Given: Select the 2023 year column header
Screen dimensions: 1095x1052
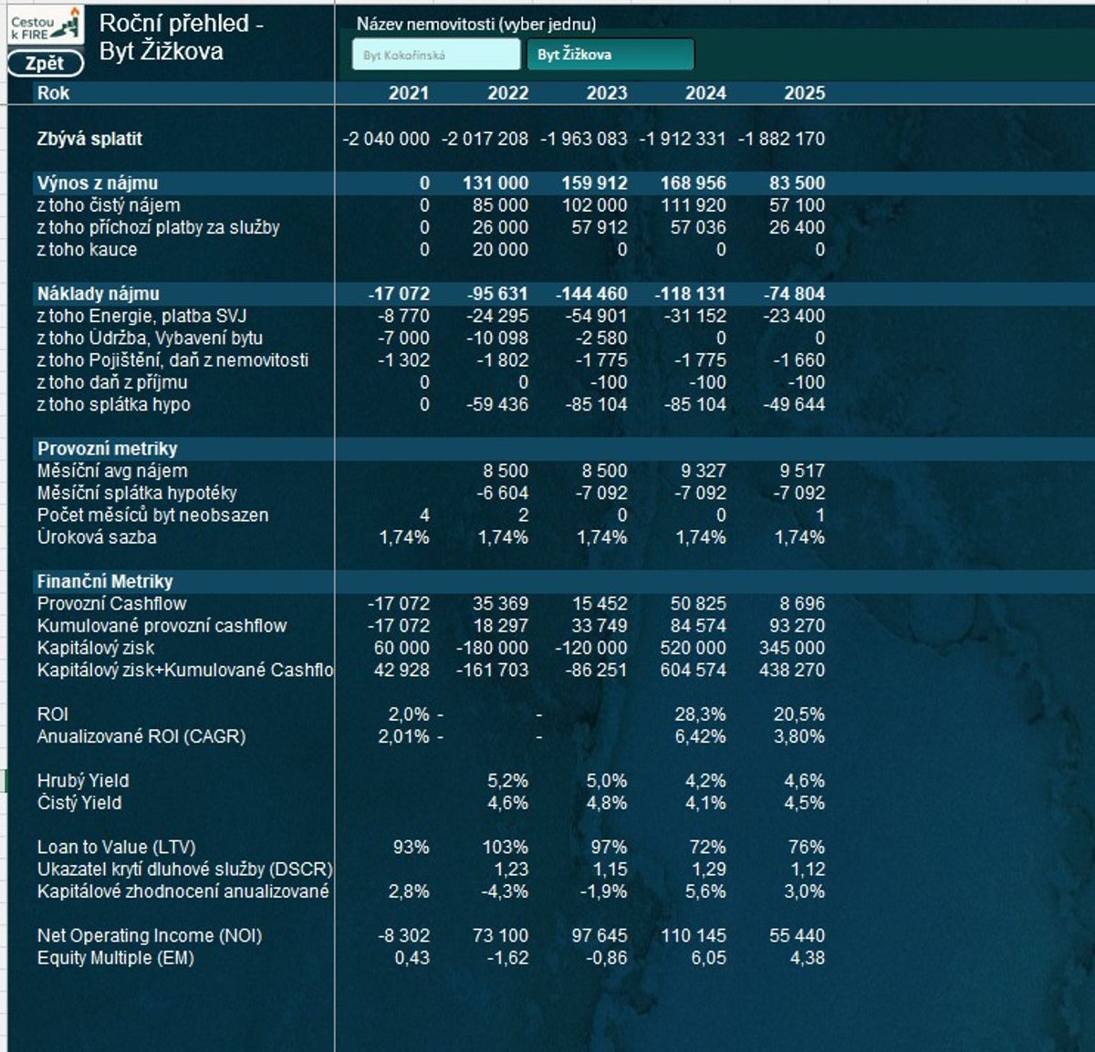Looking at the screenshot, I should pyautogui.click(x=606, y=93).
